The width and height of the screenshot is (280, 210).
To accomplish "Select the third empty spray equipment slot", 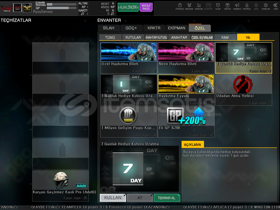I will pyautogui.click(x=60, y=122).
